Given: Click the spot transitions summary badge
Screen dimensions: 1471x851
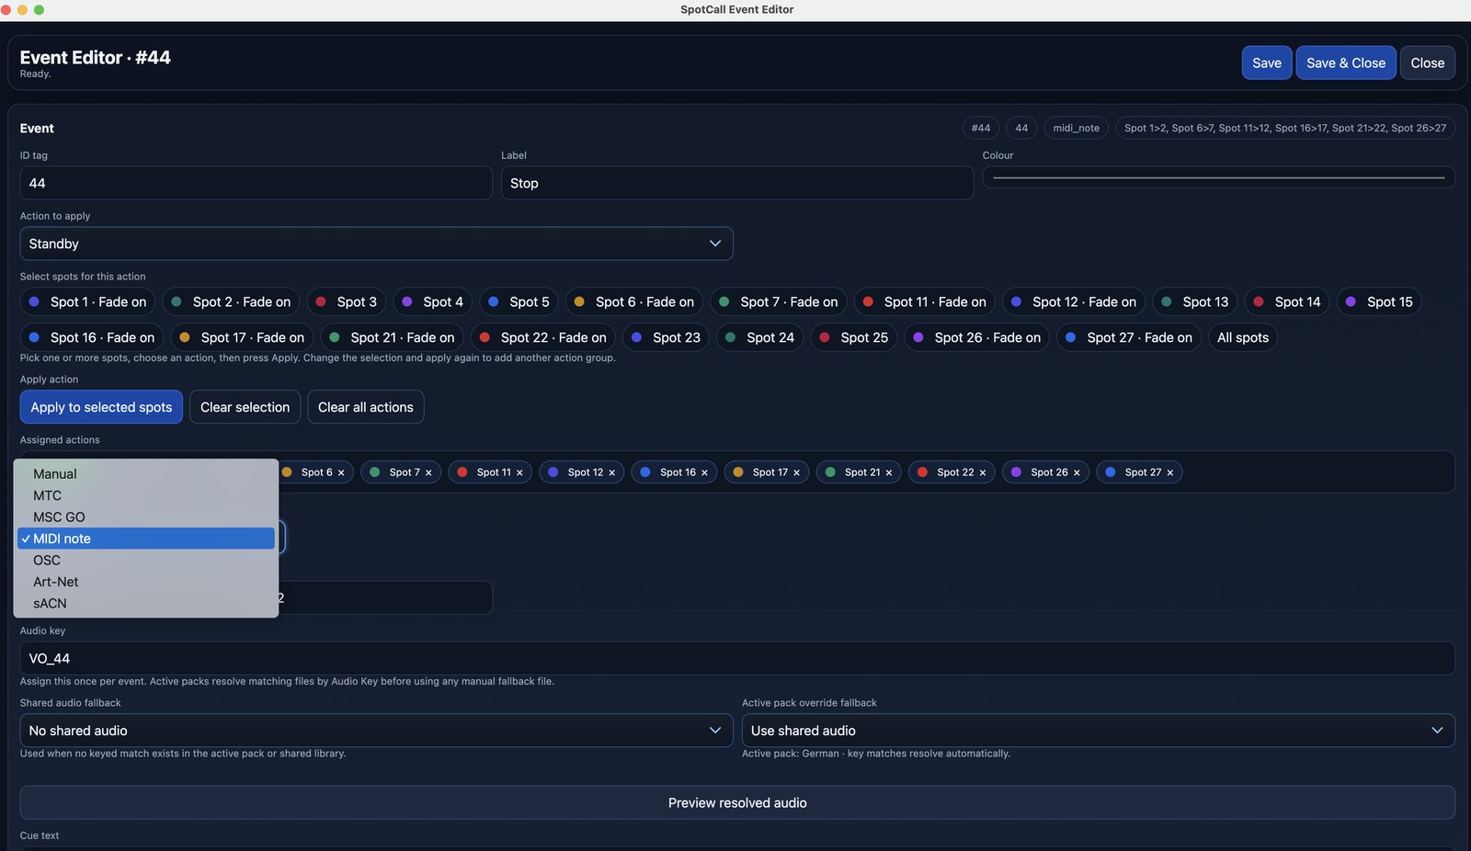Looking at the screenshot, I should click(x=1285, y=128).
